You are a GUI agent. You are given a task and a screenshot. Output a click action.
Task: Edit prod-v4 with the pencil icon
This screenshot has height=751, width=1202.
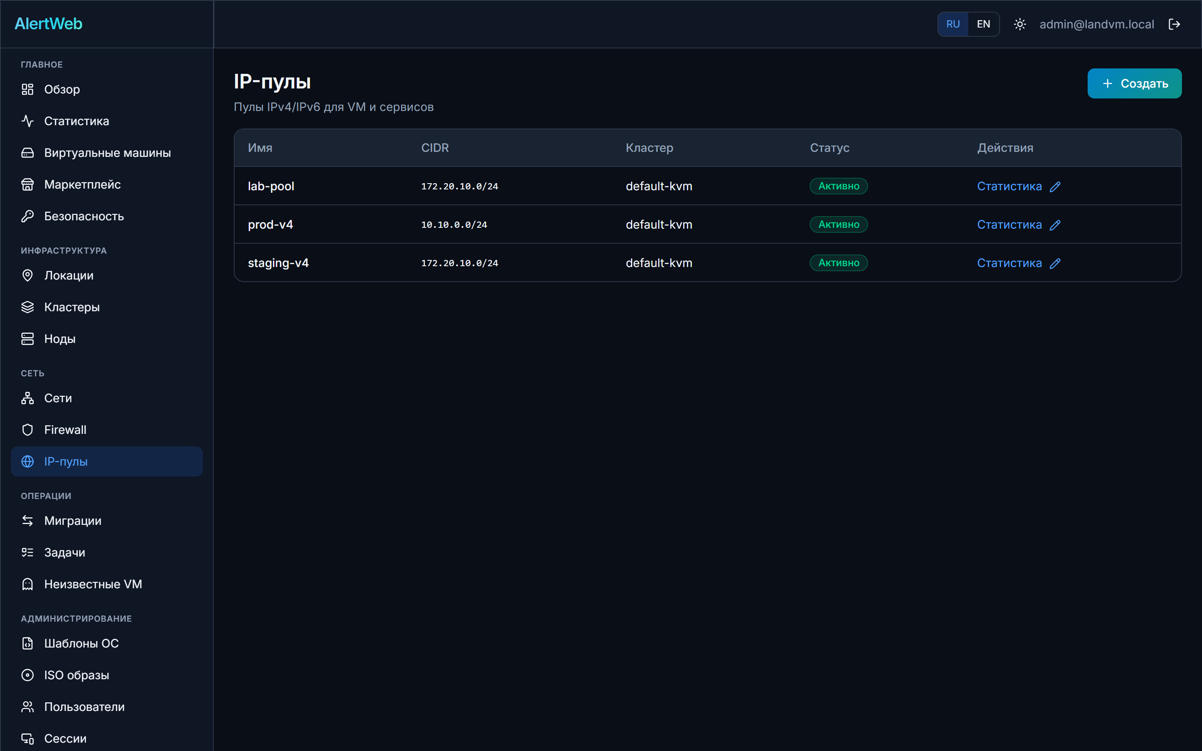(1055, 225)
